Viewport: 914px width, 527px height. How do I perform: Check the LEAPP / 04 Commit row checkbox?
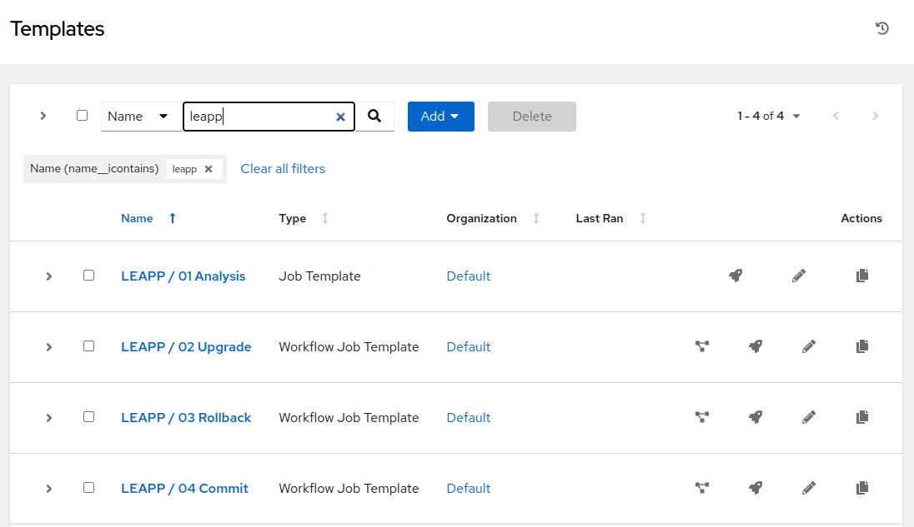pyautogui.click(x=88, y=487)
